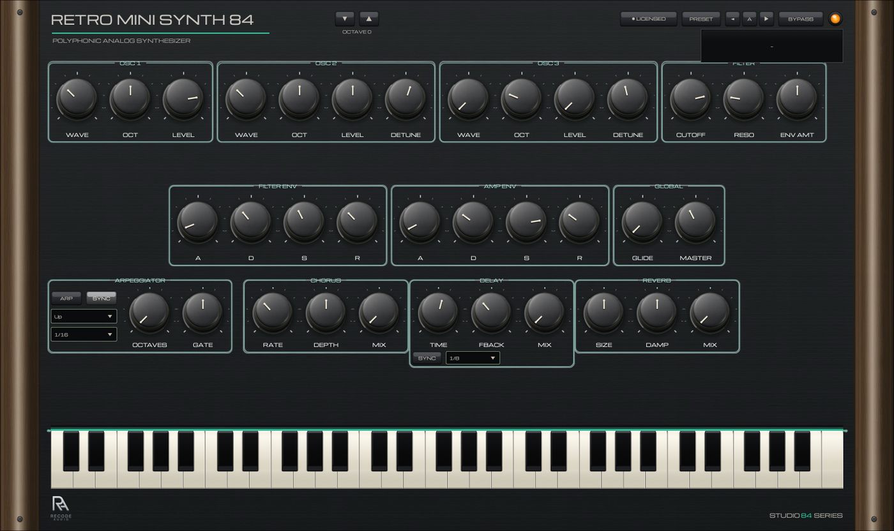Toggle the orange power indicator light

click(835, 19)
